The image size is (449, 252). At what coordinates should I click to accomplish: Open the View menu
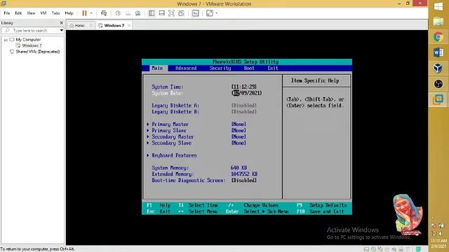(x=31, y=13)
